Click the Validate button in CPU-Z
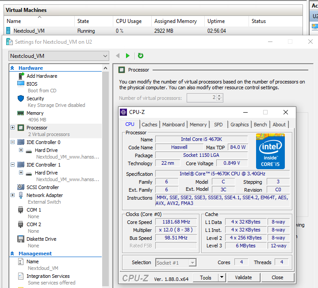Screen dimensions: 318x288 (244, 277)
